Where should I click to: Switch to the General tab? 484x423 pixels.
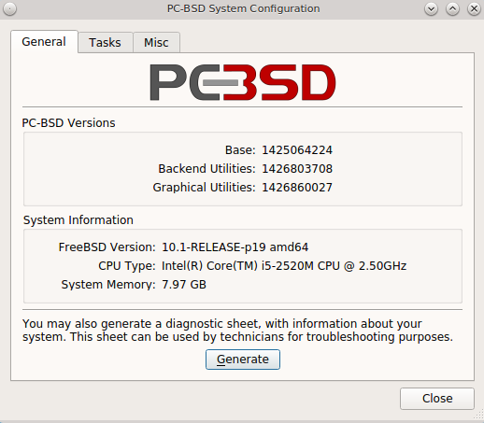[44, 42]
